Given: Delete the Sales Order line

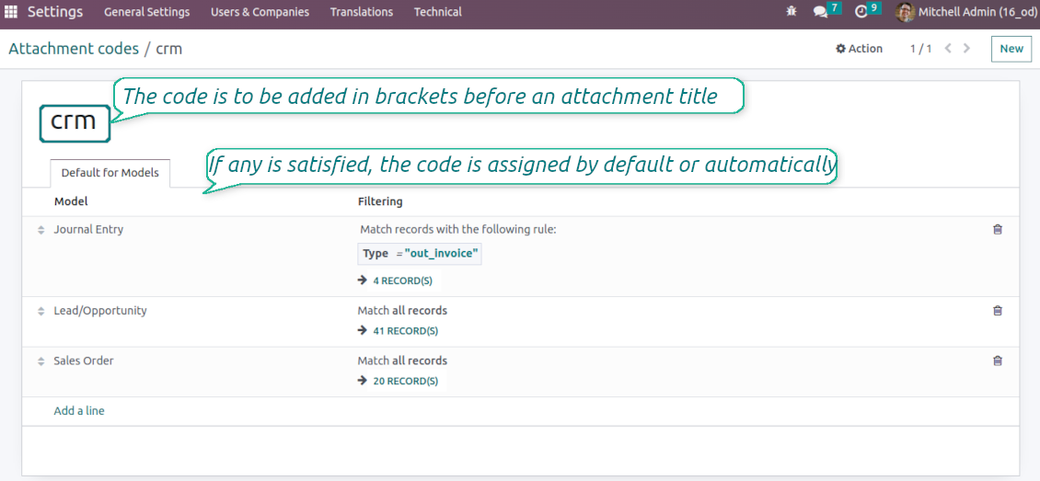Looking at the screenshot, I should 997,361.
